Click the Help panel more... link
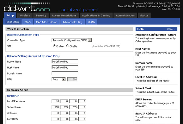The image size is (183, 124). [x=171, y=29]
